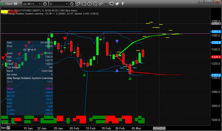Screen dimensions: 222x131
Task: Share chart on Facebook icon
Action: click(x=121, y=4)
